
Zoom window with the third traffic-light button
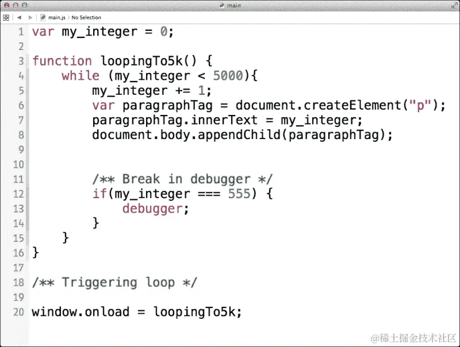click(x=25, y=6)
